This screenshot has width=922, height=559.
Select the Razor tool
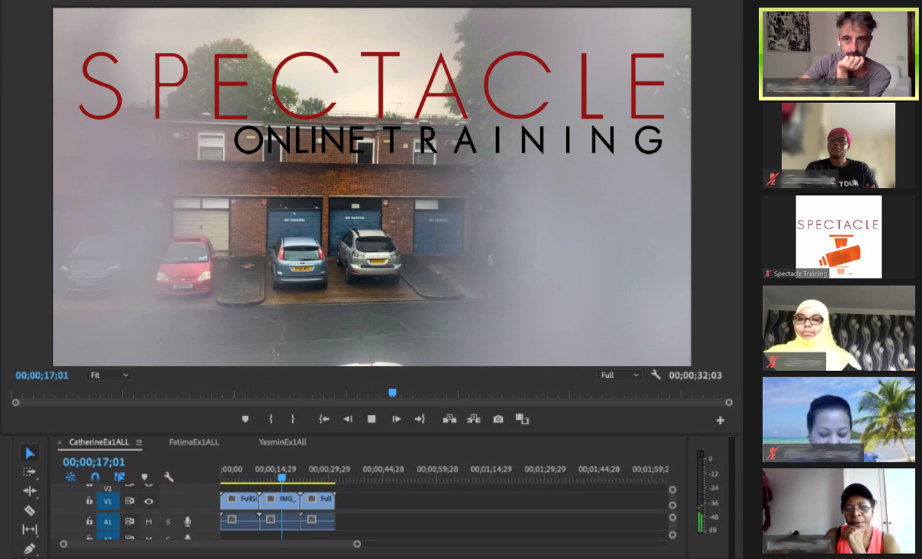point(29,510)
